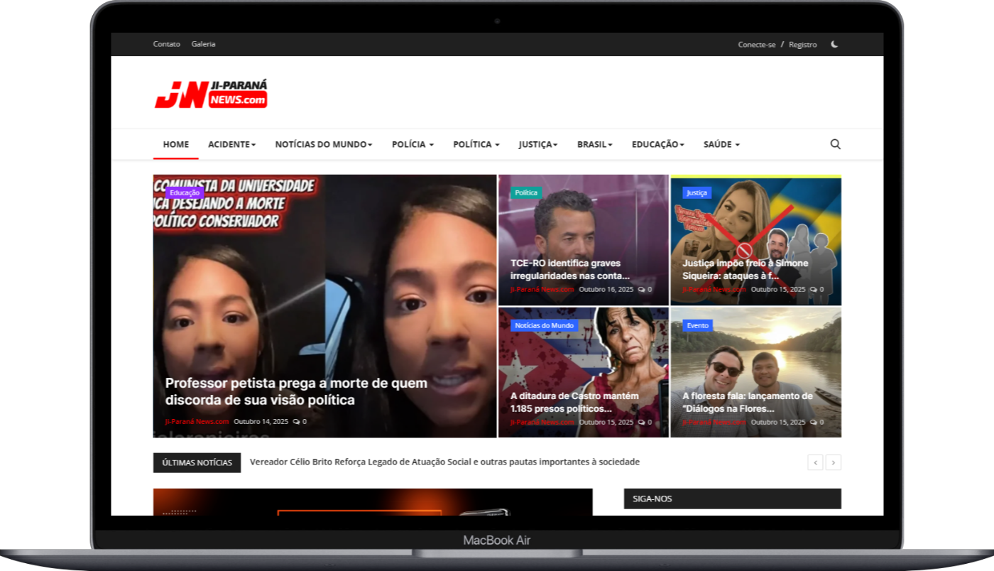Switch to the HOME tab
The width and height of the screenshot is (994, 571).
[x=175, y=144]
